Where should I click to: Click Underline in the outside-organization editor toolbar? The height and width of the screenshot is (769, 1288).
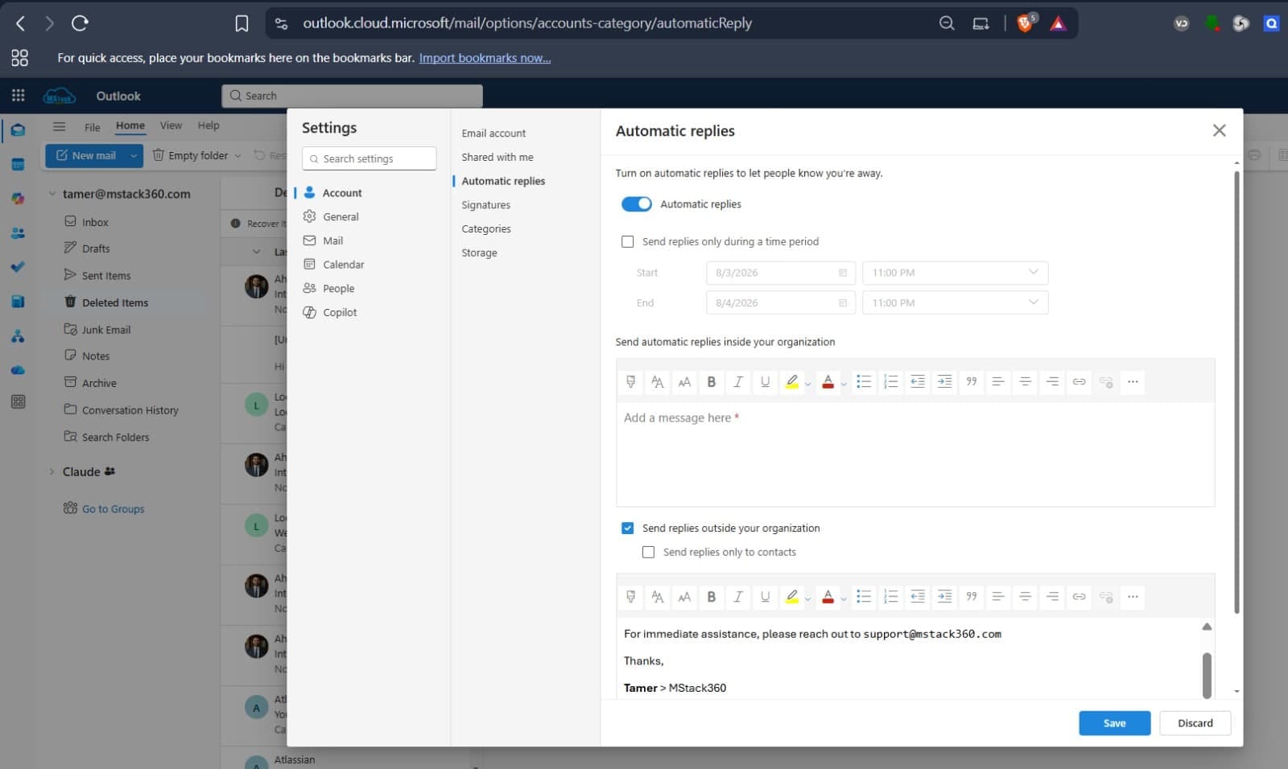(x=765, y=597)
